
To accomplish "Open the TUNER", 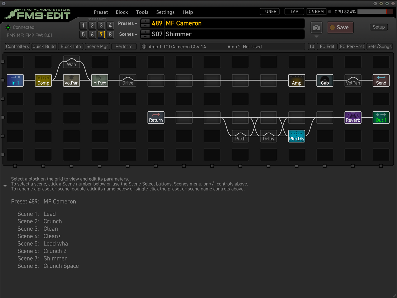I will pyautogui.click(x=270, y=12).
